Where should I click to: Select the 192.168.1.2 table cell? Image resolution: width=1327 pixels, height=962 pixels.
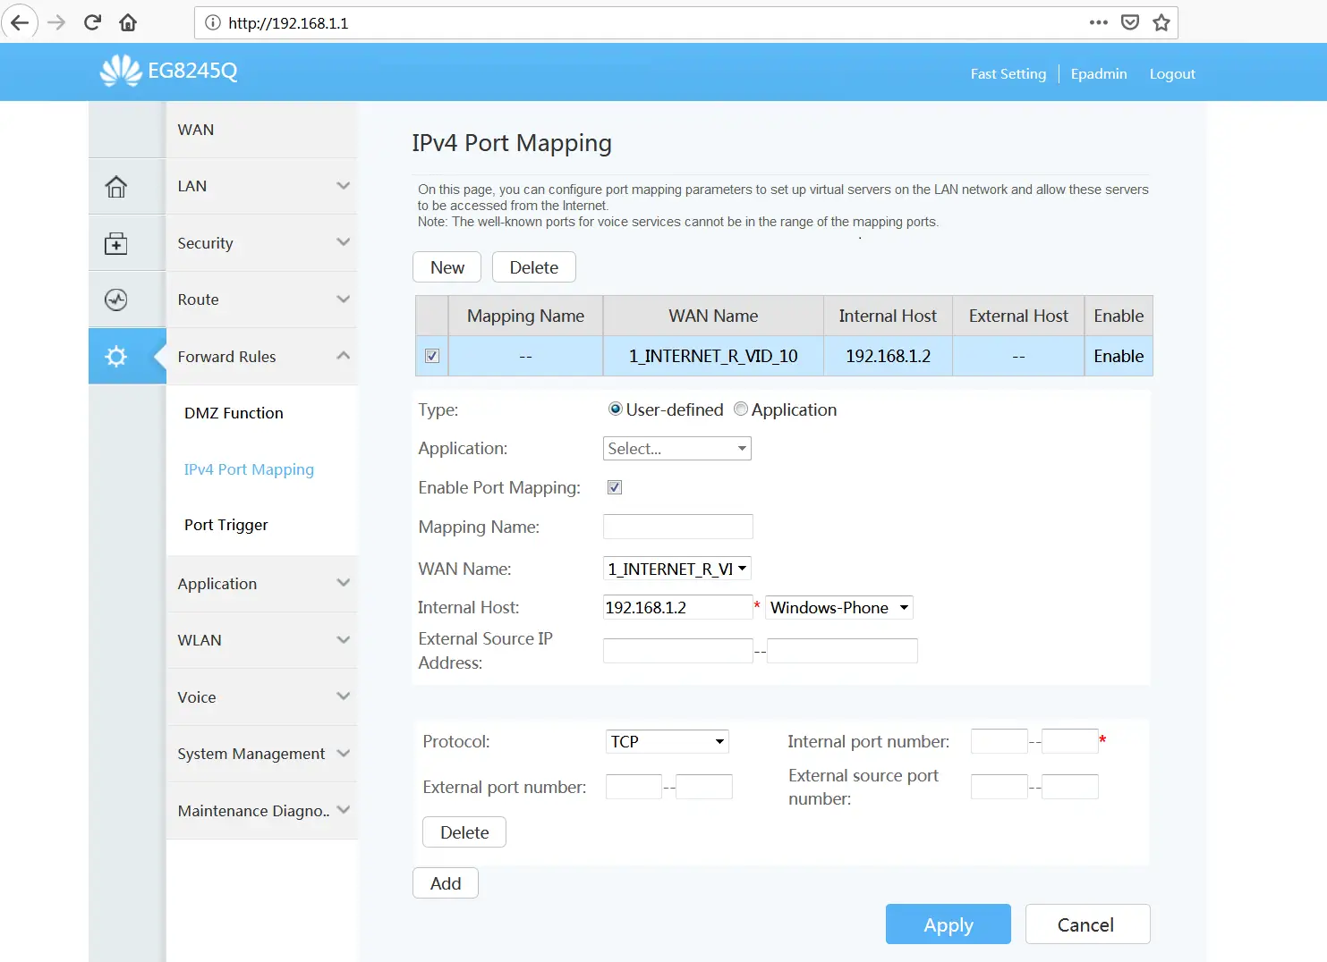pyautogui.click(x=889, y=356)
